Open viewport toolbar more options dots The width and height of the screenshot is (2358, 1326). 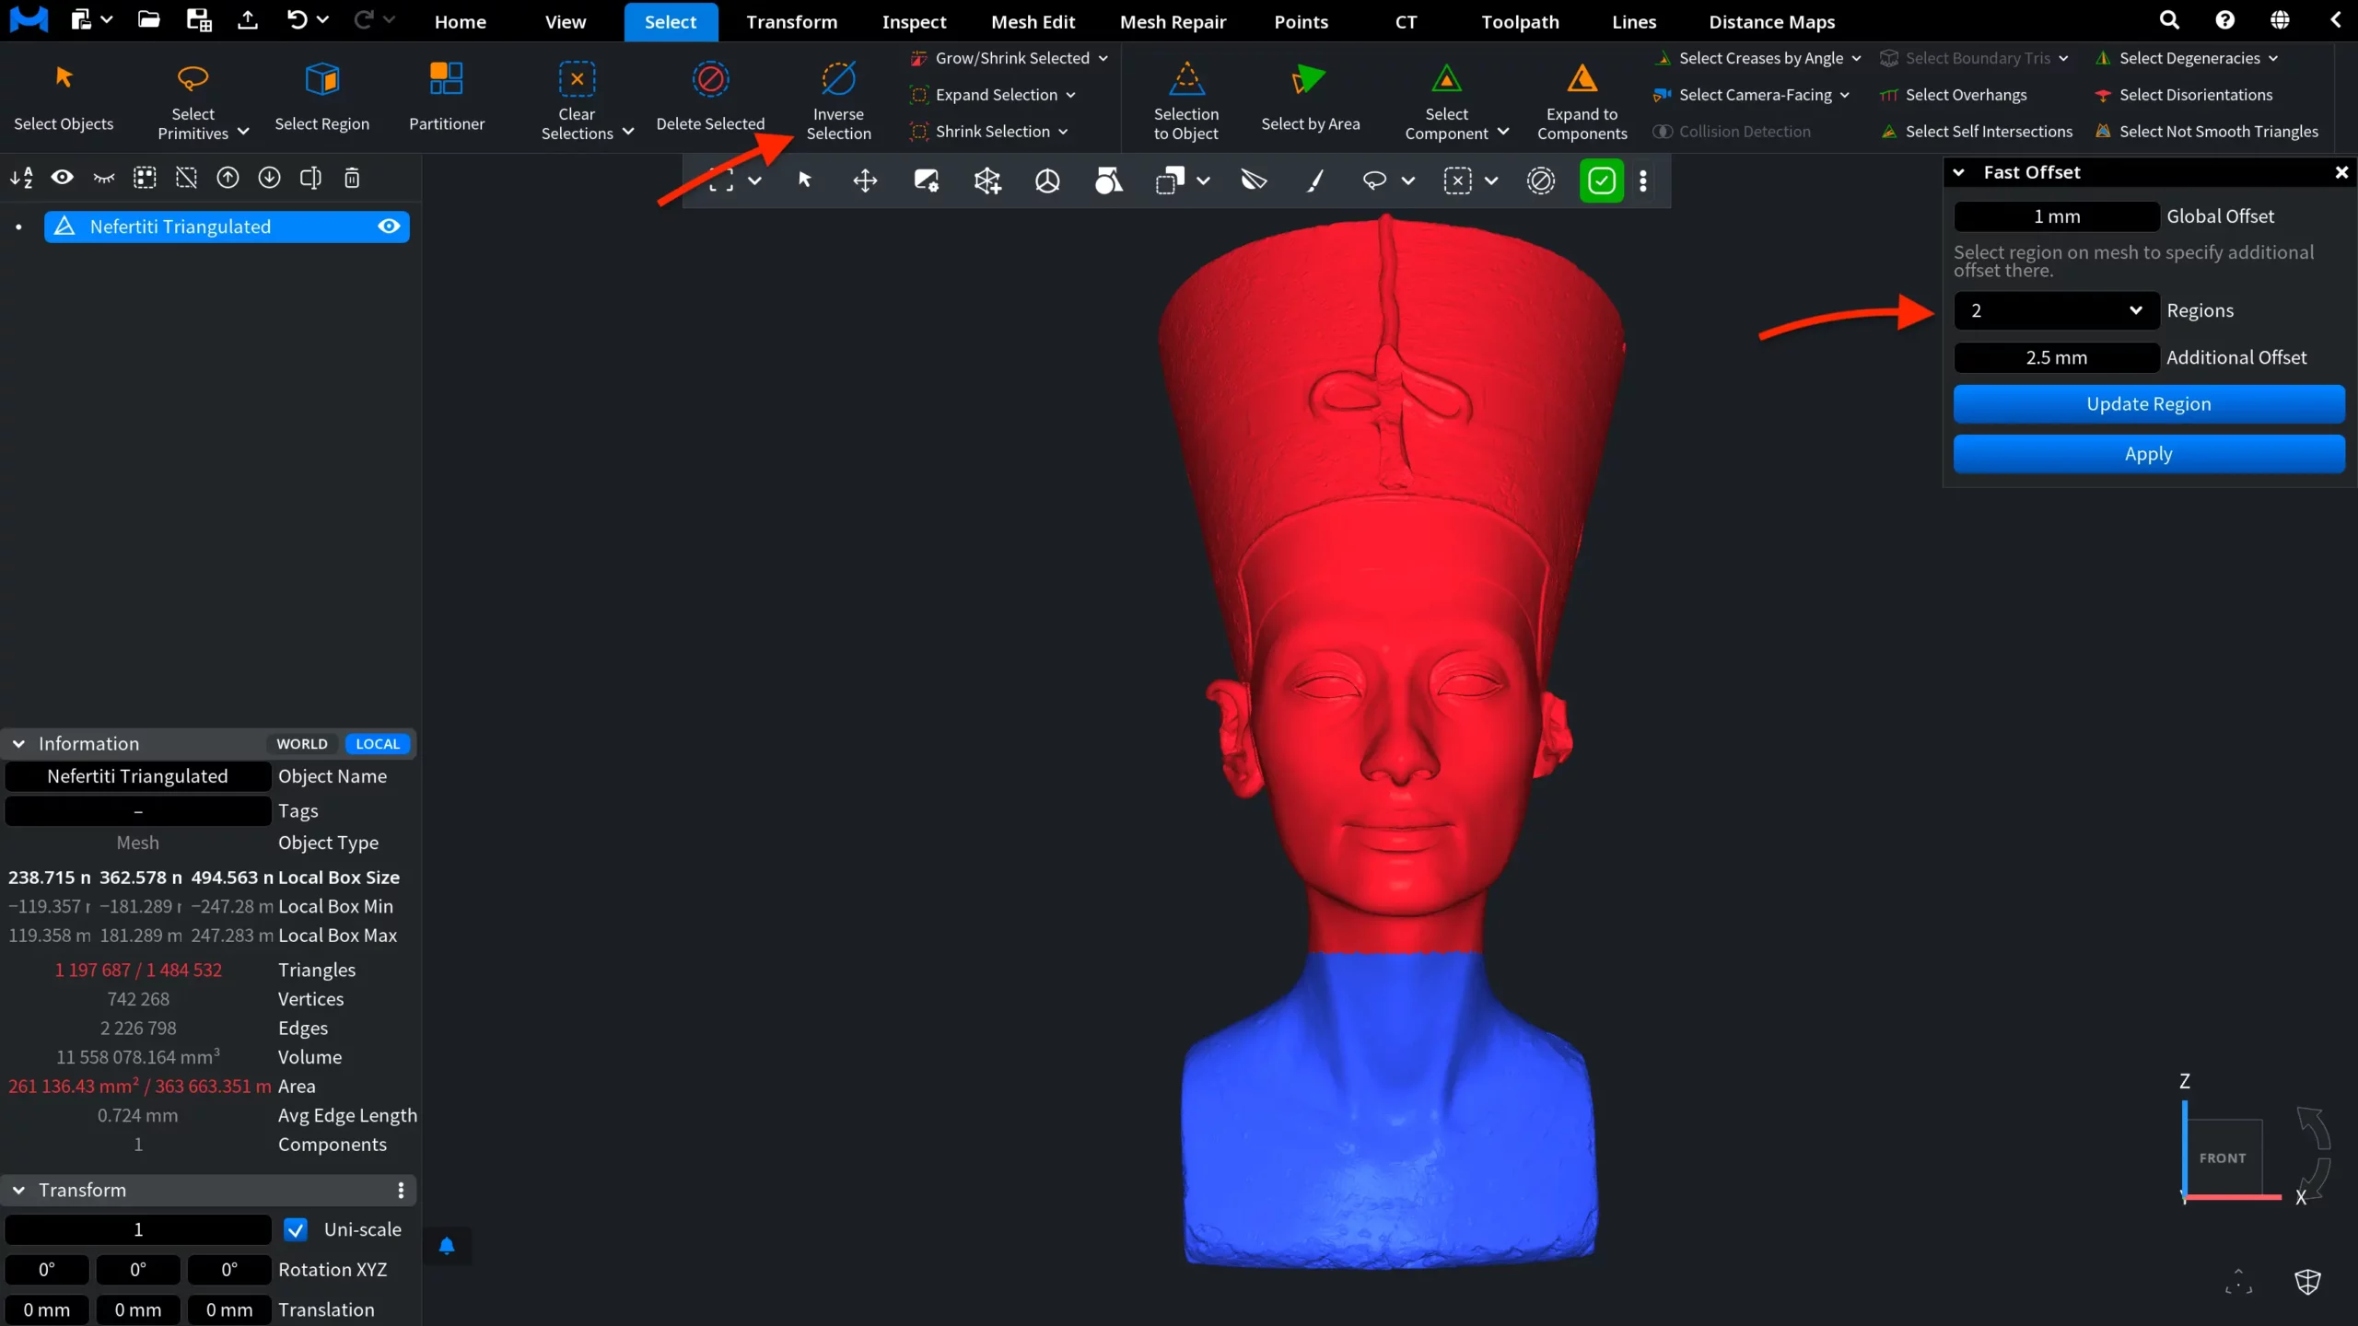(1643, 180)
